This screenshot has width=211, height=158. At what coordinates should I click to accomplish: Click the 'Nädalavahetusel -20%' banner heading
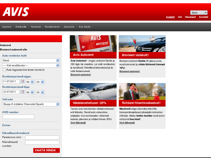(93, 103)
